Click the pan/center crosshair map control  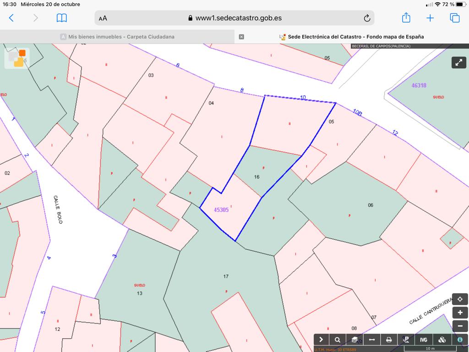coord(460,299)
